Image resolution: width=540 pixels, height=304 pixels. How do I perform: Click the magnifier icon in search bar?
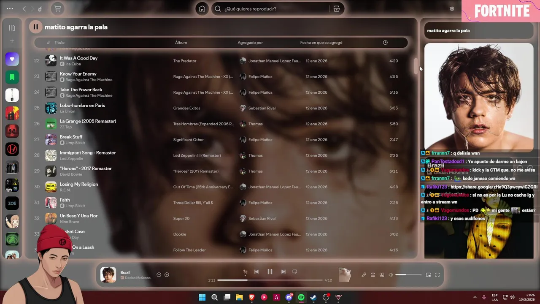[218, 9]
